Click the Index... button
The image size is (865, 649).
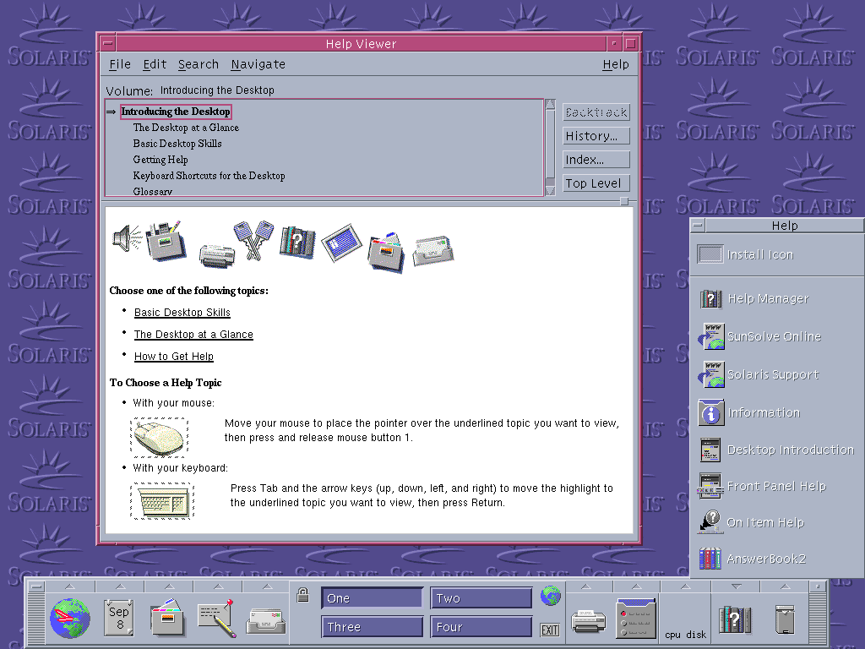[596, 160]
